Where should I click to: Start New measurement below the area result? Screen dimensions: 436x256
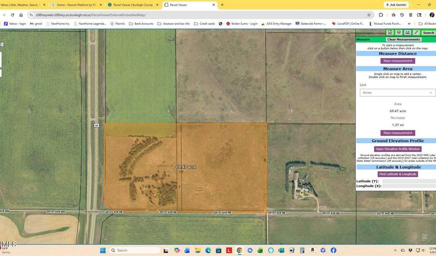[x=398, y=133]
